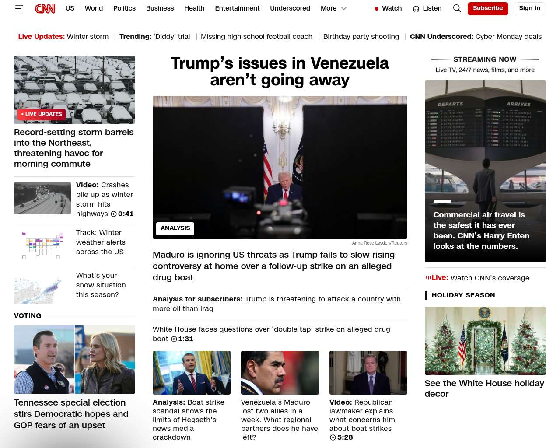Read Tennessee special election headline

tap(71, 414)
